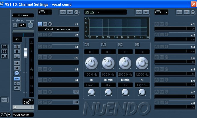Open inserts section e editor button
Image resolution: width=197 pixels, height=118 pixels.
click(77, 12)
